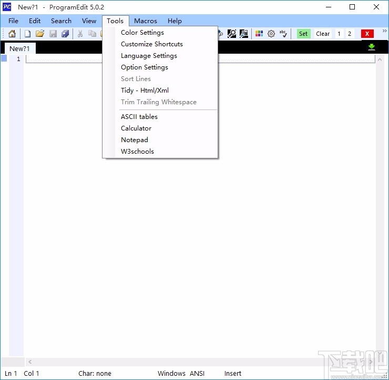
Task: Click the horizontal scrollbar left arrow
Action: [x=30, y=362]
